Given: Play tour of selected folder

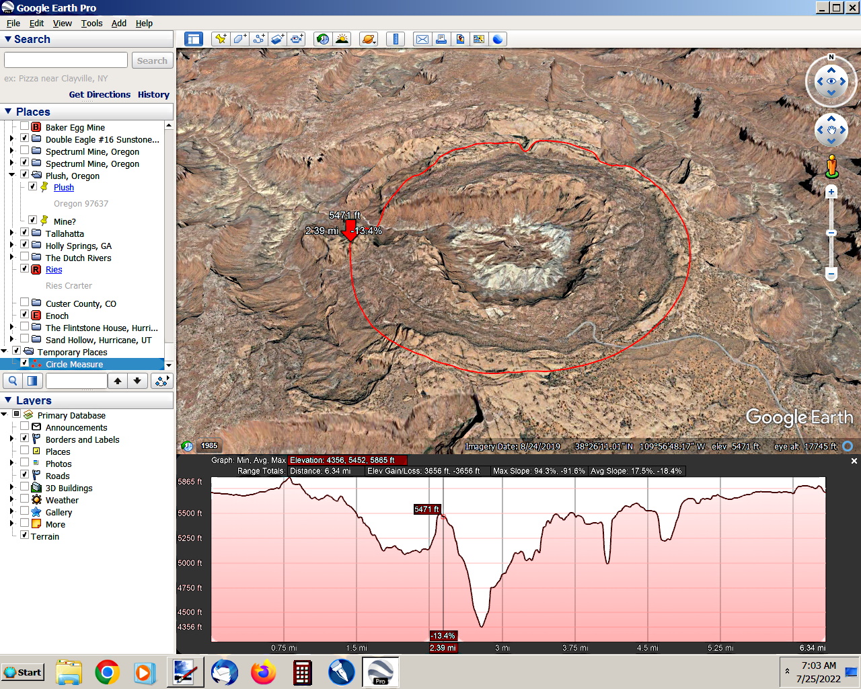Looking at the screenshot, I should coord(161,381).
